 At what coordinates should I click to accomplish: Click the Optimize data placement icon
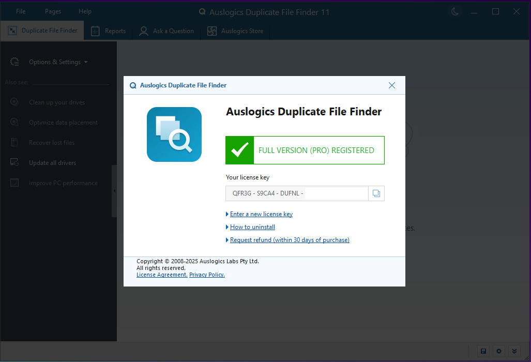pyautogui.click(x=14, y=122)
